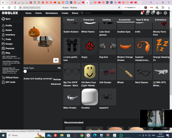Open the Robux balance icon
Viewport: 172px width, 138px height.
158,13
